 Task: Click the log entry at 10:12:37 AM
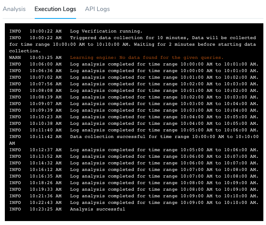(134, 150)
